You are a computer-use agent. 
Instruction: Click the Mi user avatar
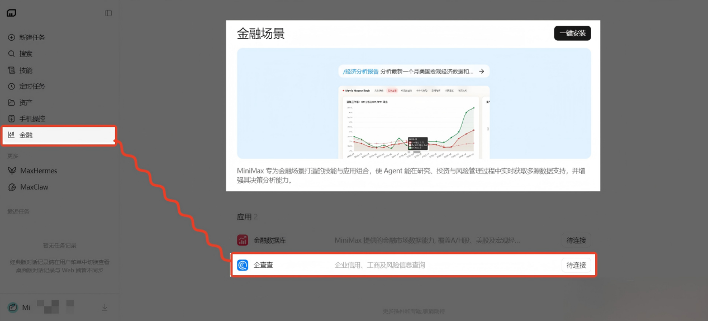(12, 308)
